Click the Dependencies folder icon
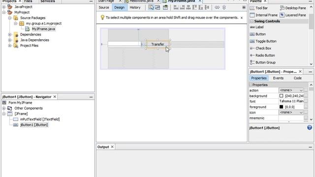The width and height of the screenshot is (315, 177). click(16, 34)
